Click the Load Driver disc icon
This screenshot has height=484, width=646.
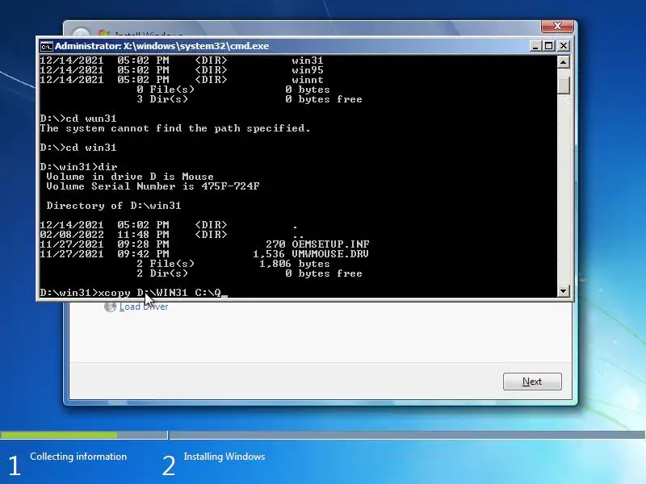click(x=110, y=307)
